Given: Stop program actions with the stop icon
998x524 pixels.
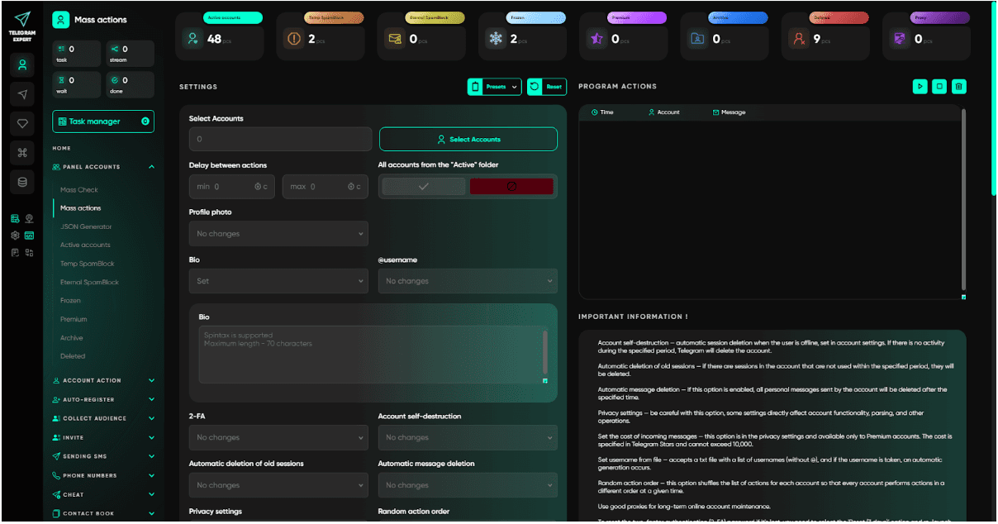Looking at the screenshot, I should point(939,86).
